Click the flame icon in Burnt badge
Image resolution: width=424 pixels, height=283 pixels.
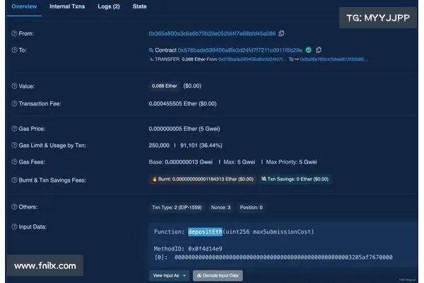pyautogui.click(x=154, y=179)
